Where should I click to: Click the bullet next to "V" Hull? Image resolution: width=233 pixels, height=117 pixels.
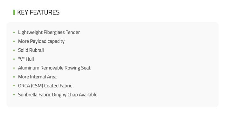tap(14, 59)
